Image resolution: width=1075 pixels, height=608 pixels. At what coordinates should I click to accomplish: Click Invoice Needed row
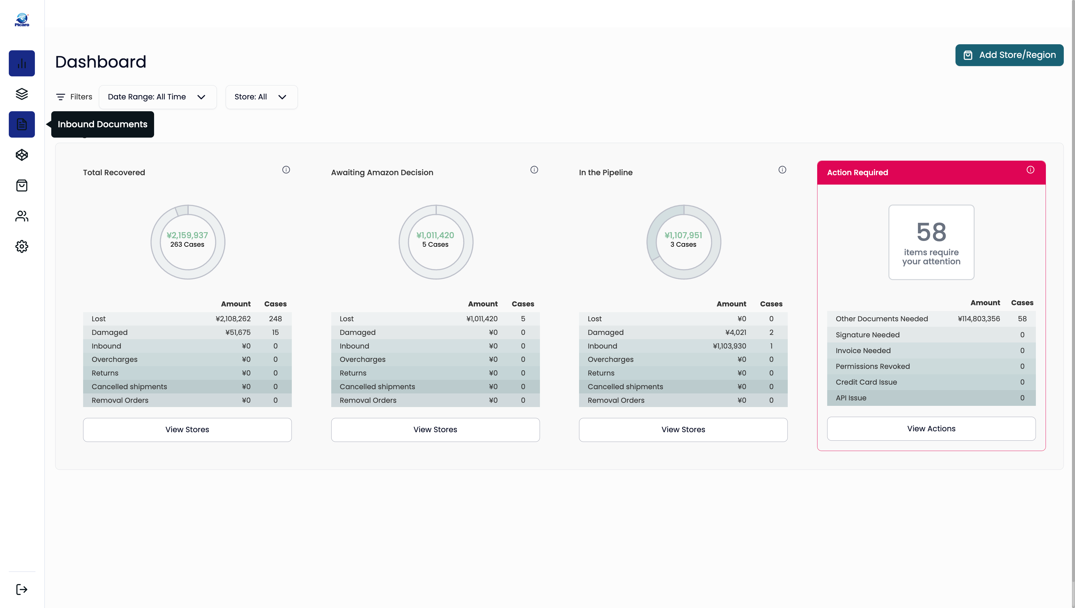click(931, 351)
